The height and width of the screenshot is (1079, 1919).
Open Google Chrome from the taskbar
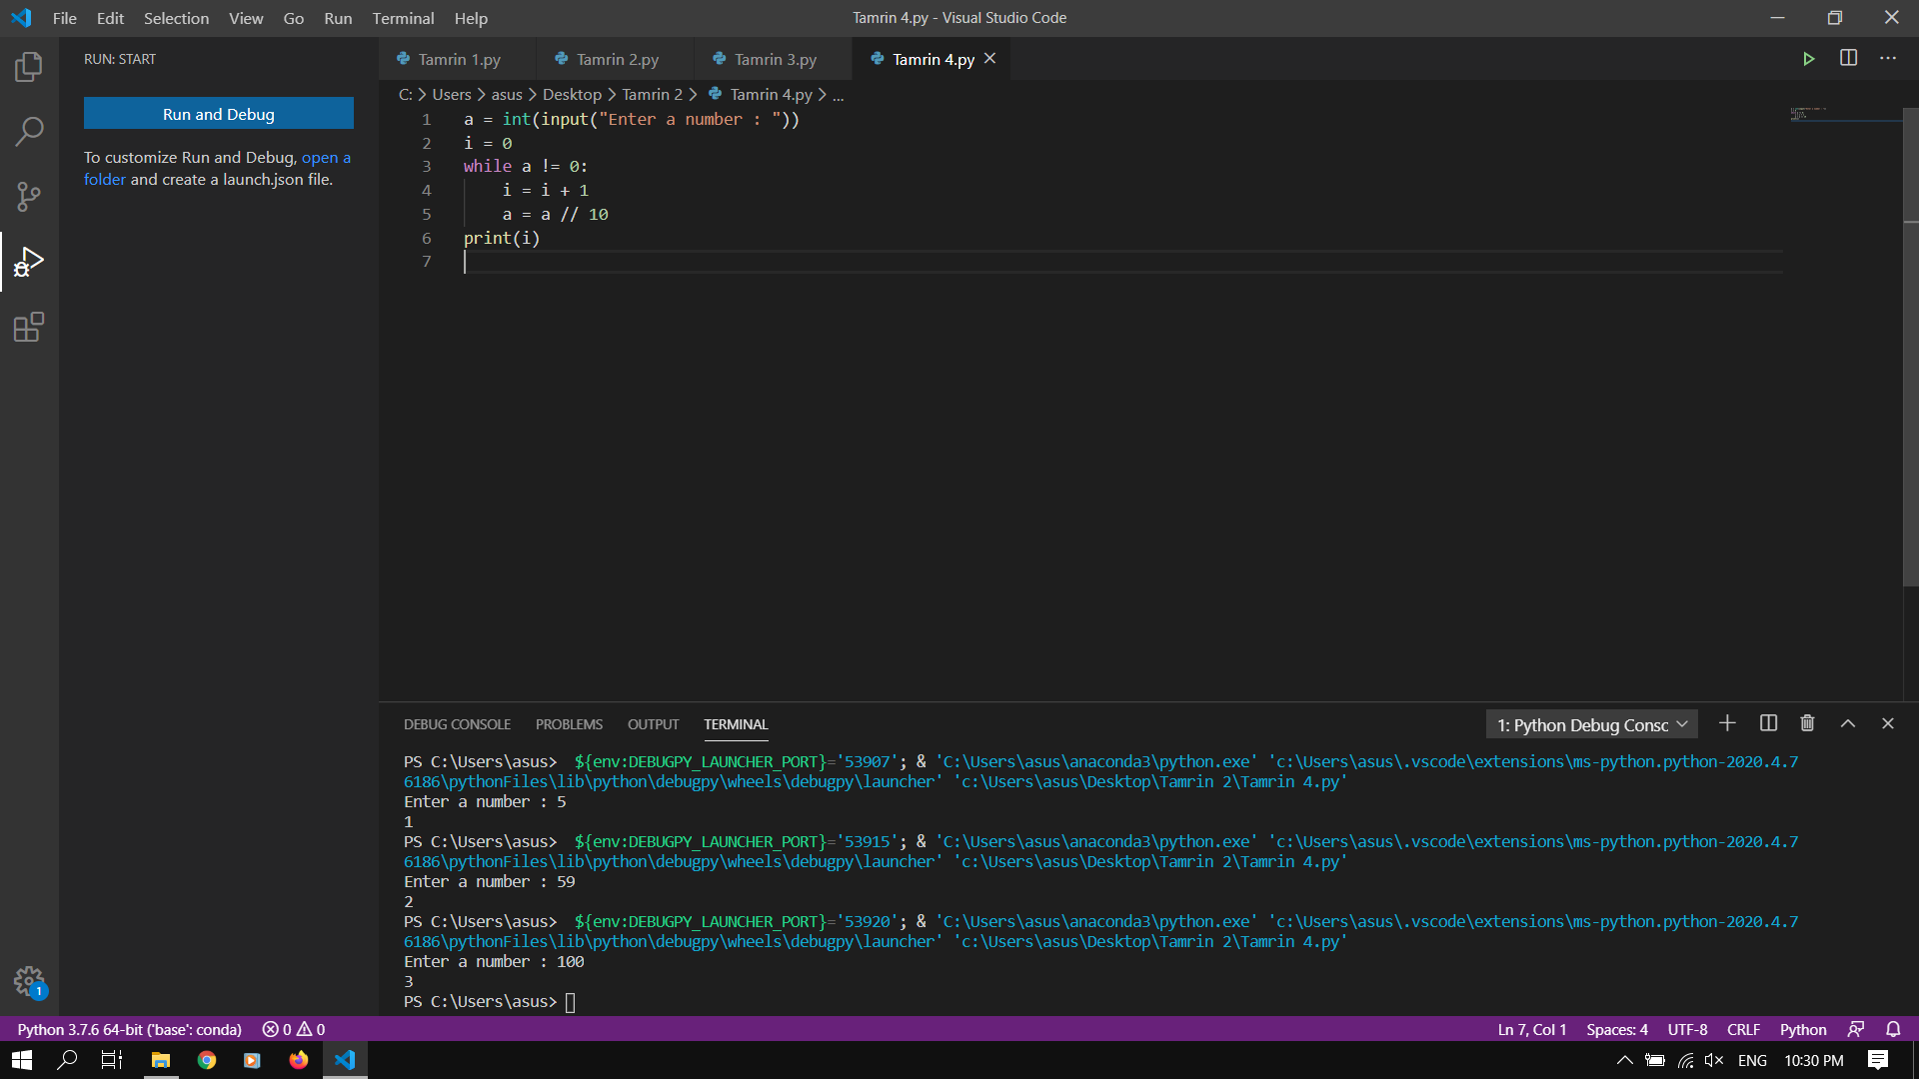207,1060
